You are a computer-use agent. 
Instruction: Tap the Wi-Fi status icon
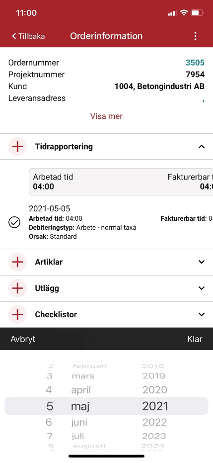tap(184, 13)
